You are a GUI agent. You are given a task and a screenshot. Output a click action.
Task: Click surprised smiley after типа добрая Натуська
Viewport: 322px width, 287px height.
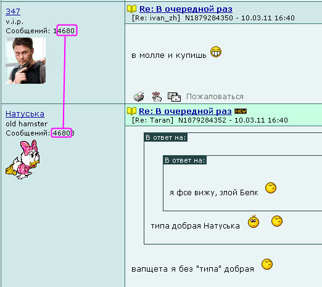(254, 221)
